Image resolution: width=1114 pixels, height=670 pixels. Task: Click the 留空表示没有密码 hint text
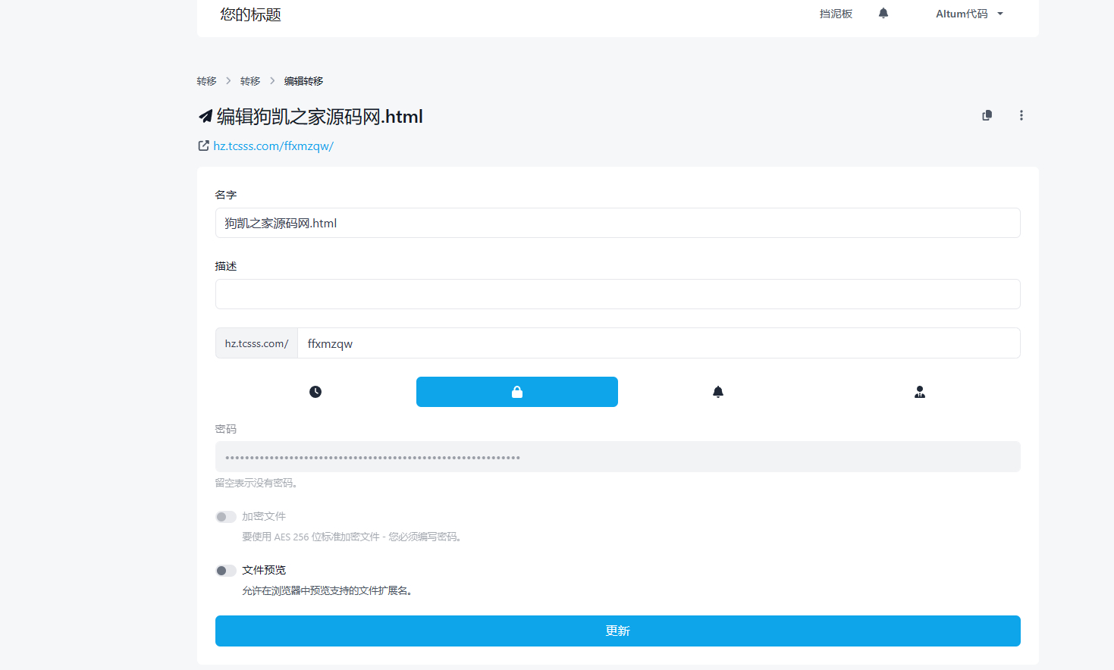point(256,483)
